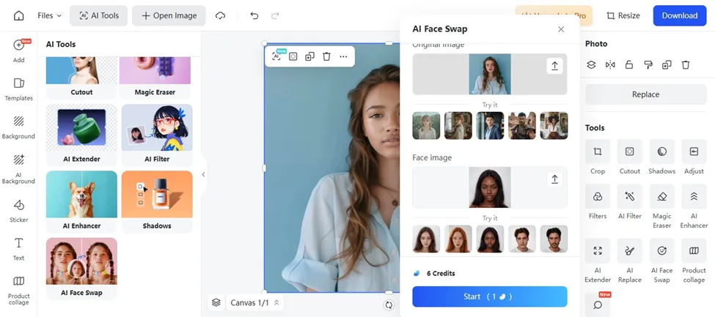Click the rotate handle below the canvas image
The image size is (715, 317).
coord(389,305)
